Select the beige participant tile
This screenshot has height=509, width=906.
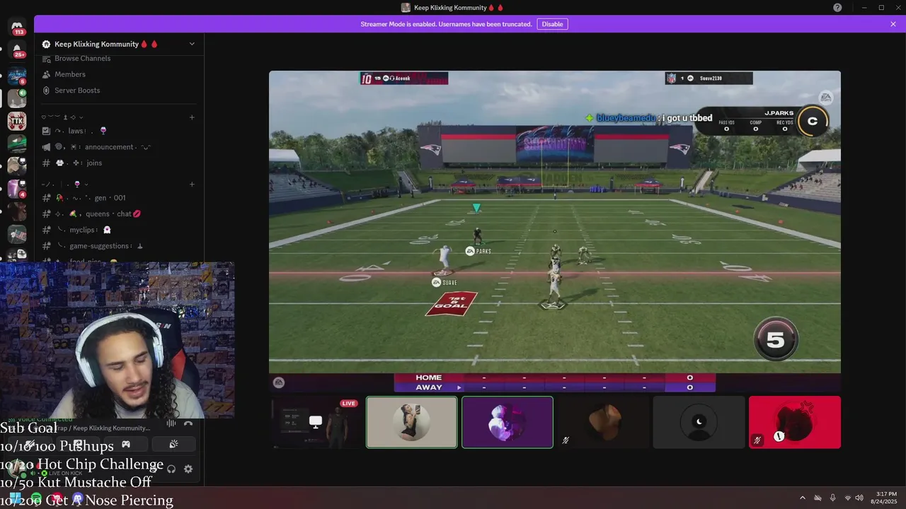(412, 422)
